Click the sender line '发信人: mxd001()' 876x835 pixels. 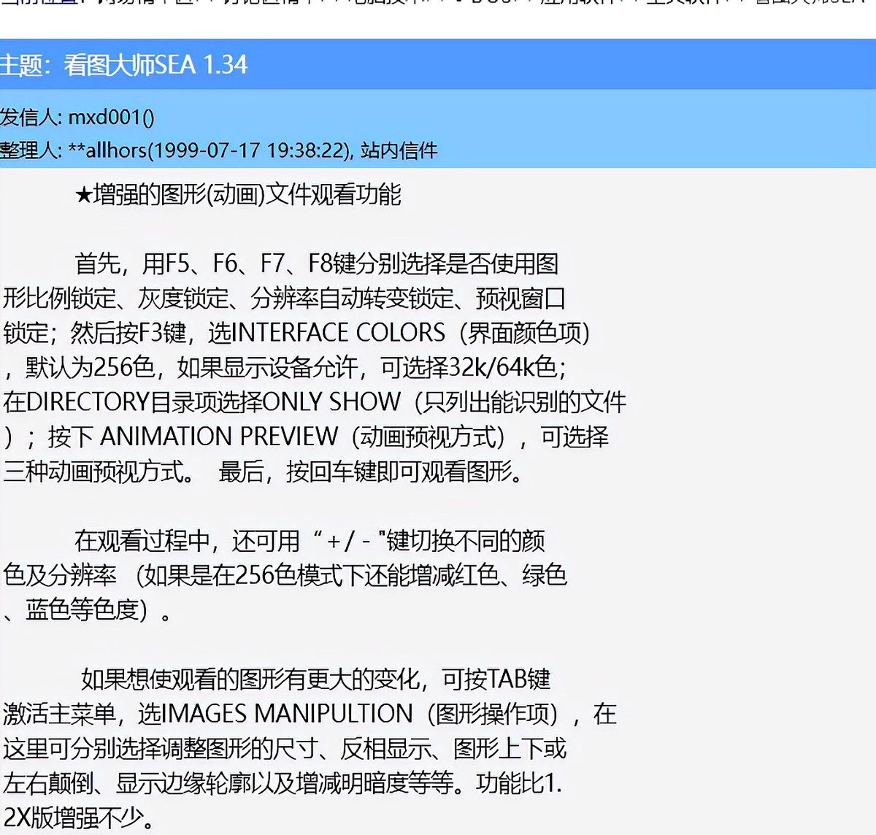(77, 117)
